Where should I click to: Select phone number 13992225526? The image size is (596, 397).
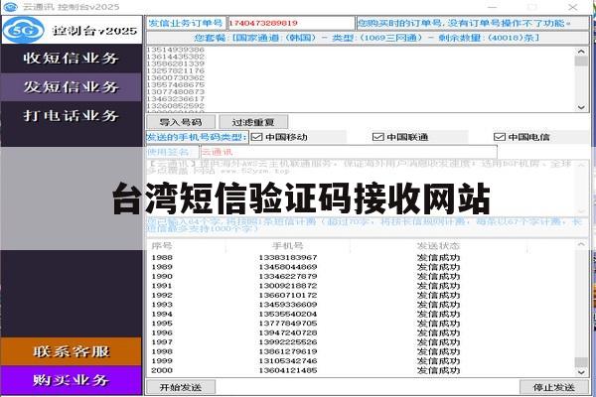point(288,342)
